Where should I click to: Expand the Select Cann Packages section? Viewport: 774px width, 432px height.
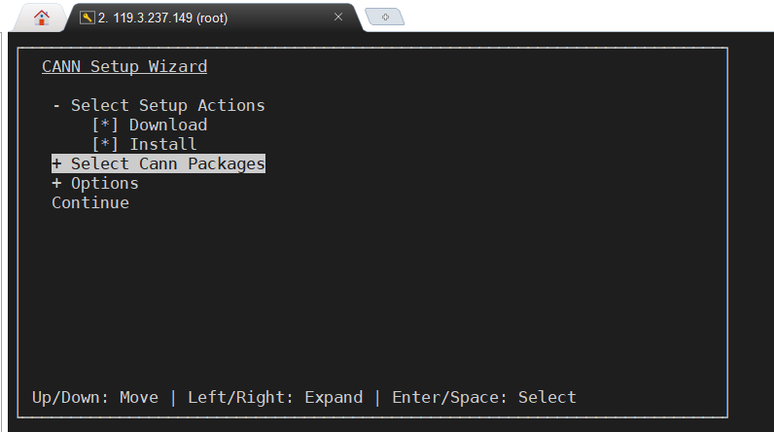pyautogui.click(x=56, y=163)
